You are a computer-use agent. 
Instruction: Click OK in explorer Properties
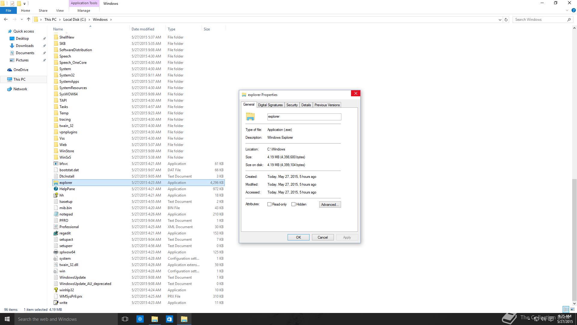tap(298, 237)
